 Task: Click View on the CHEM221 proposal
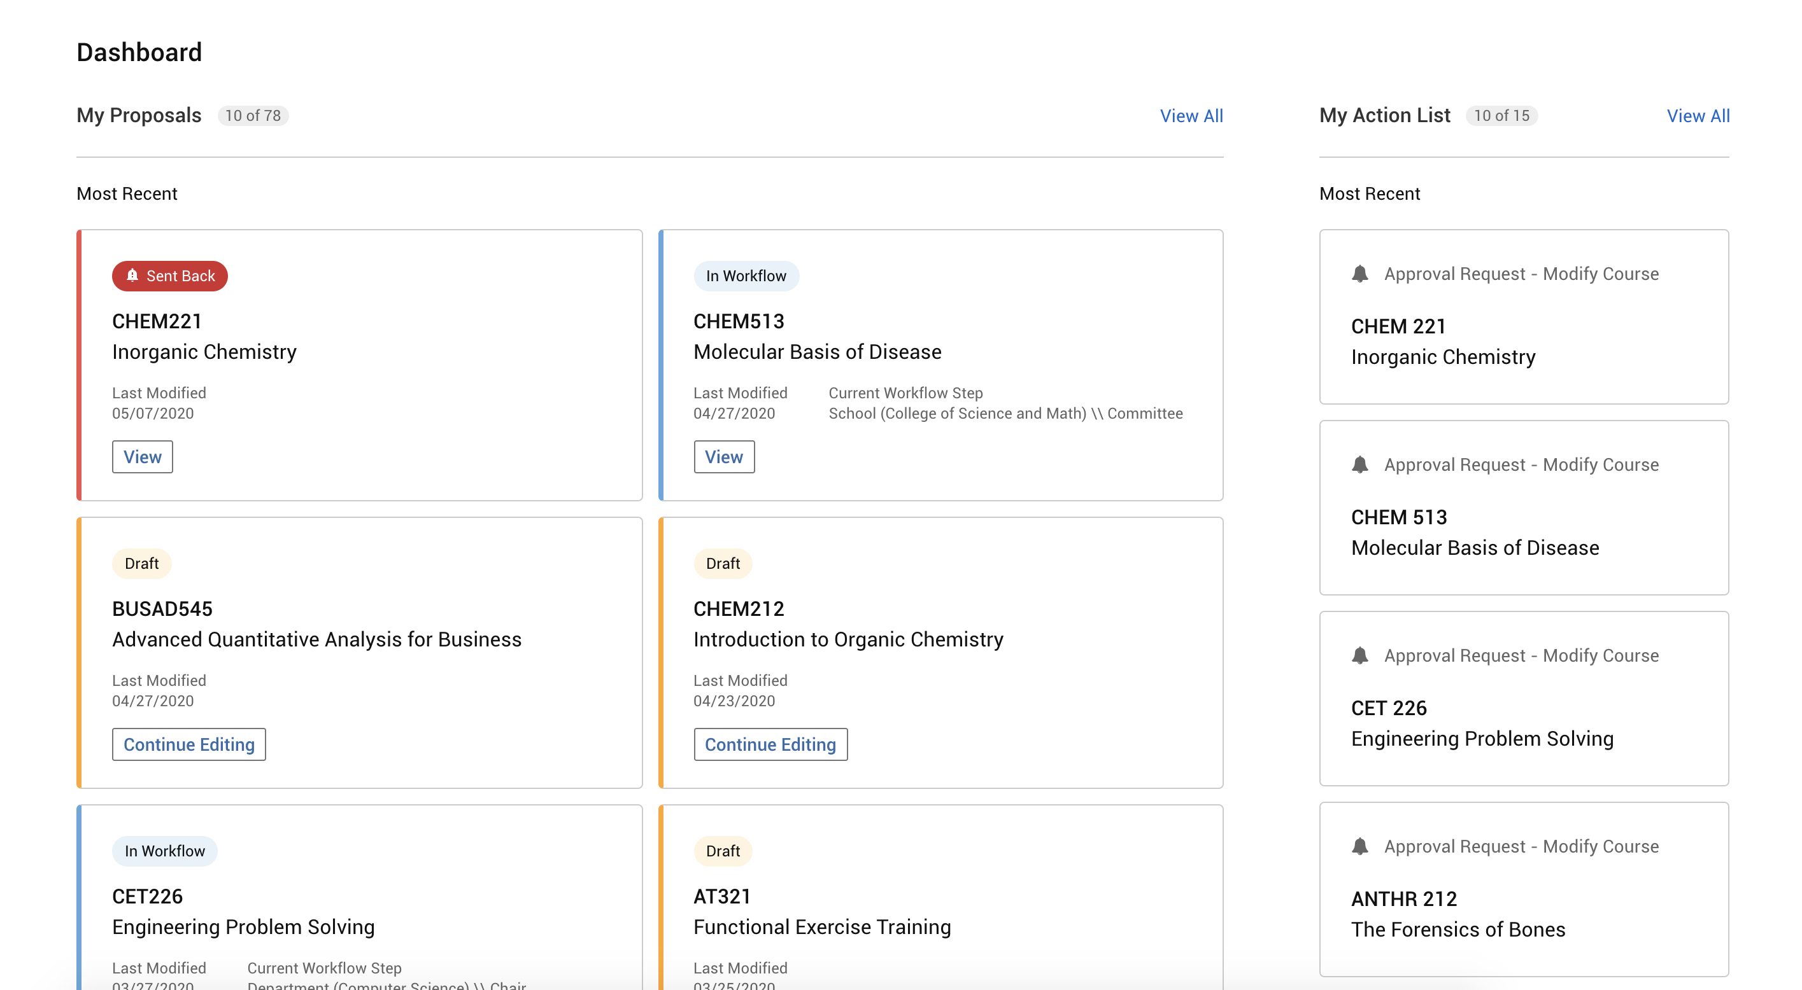pos(142,456)
